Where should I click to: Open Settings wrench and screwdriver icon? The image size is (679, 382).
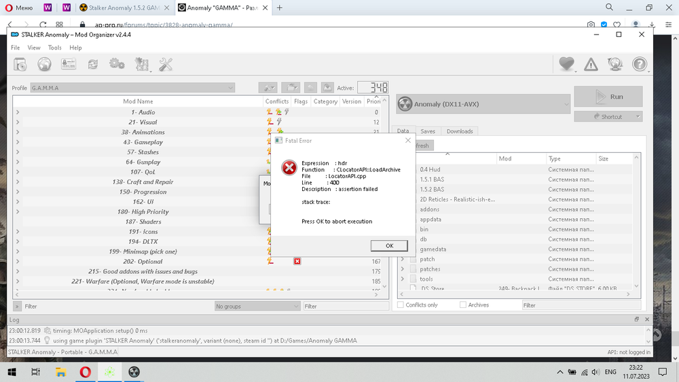point(166,65)
